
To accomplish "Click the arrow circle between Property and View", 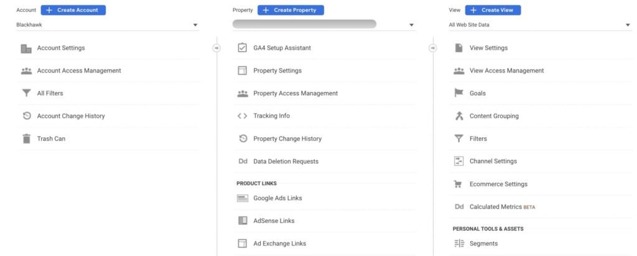I will [433, 48].
